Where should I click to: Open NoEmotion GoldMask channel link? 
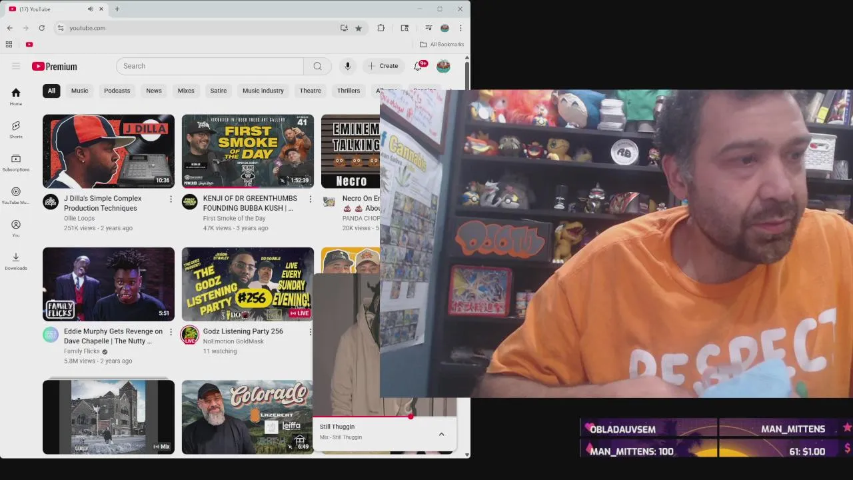click(x=233, y=341)
